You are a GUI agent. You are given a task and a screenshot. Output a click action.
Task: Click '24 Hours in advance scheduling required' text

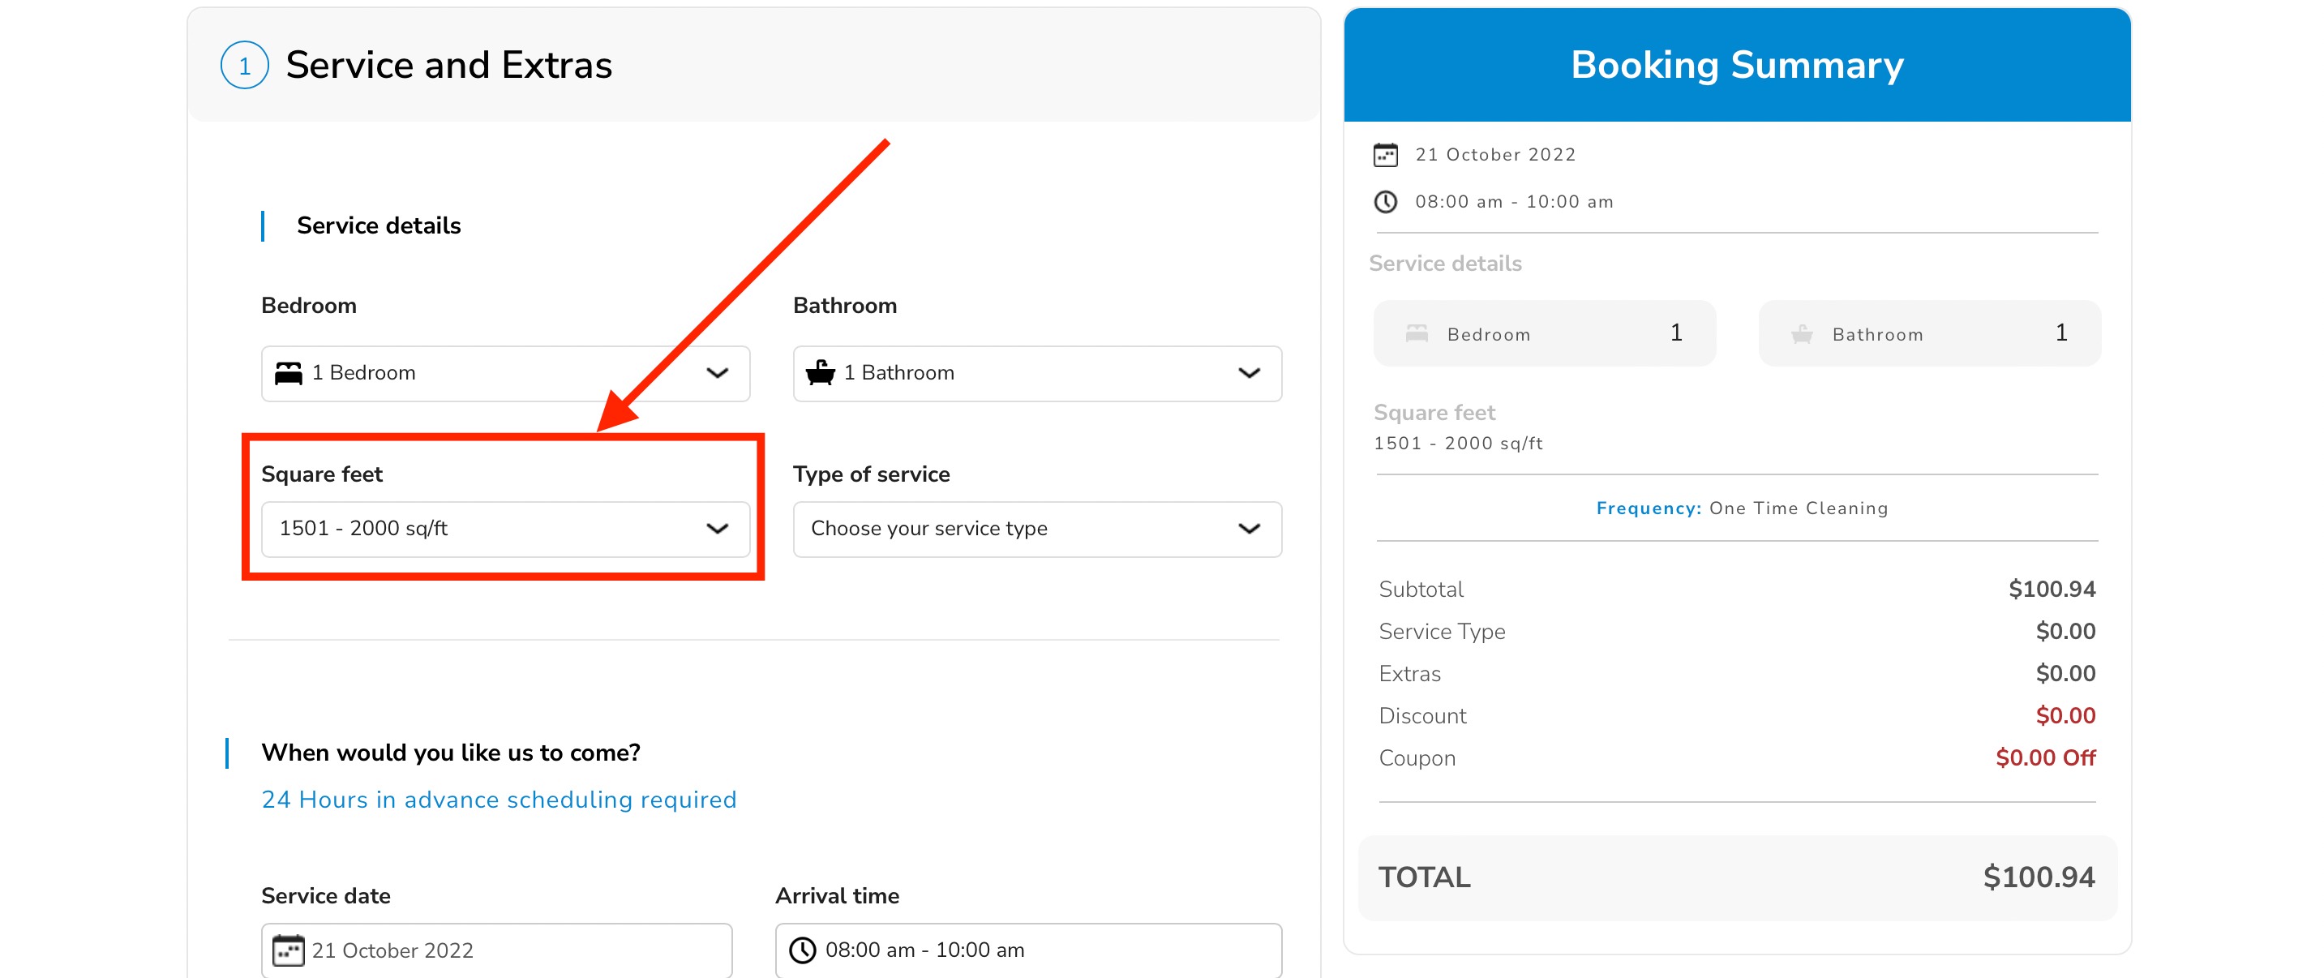click(499, 800)
